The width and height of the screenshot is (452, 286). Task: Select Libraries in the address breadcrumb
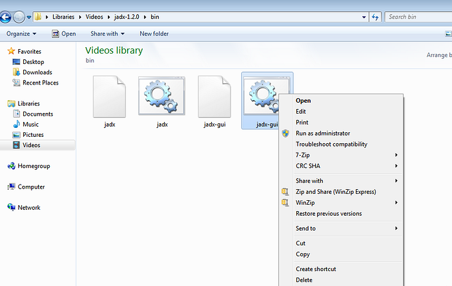tap(63, 17)
